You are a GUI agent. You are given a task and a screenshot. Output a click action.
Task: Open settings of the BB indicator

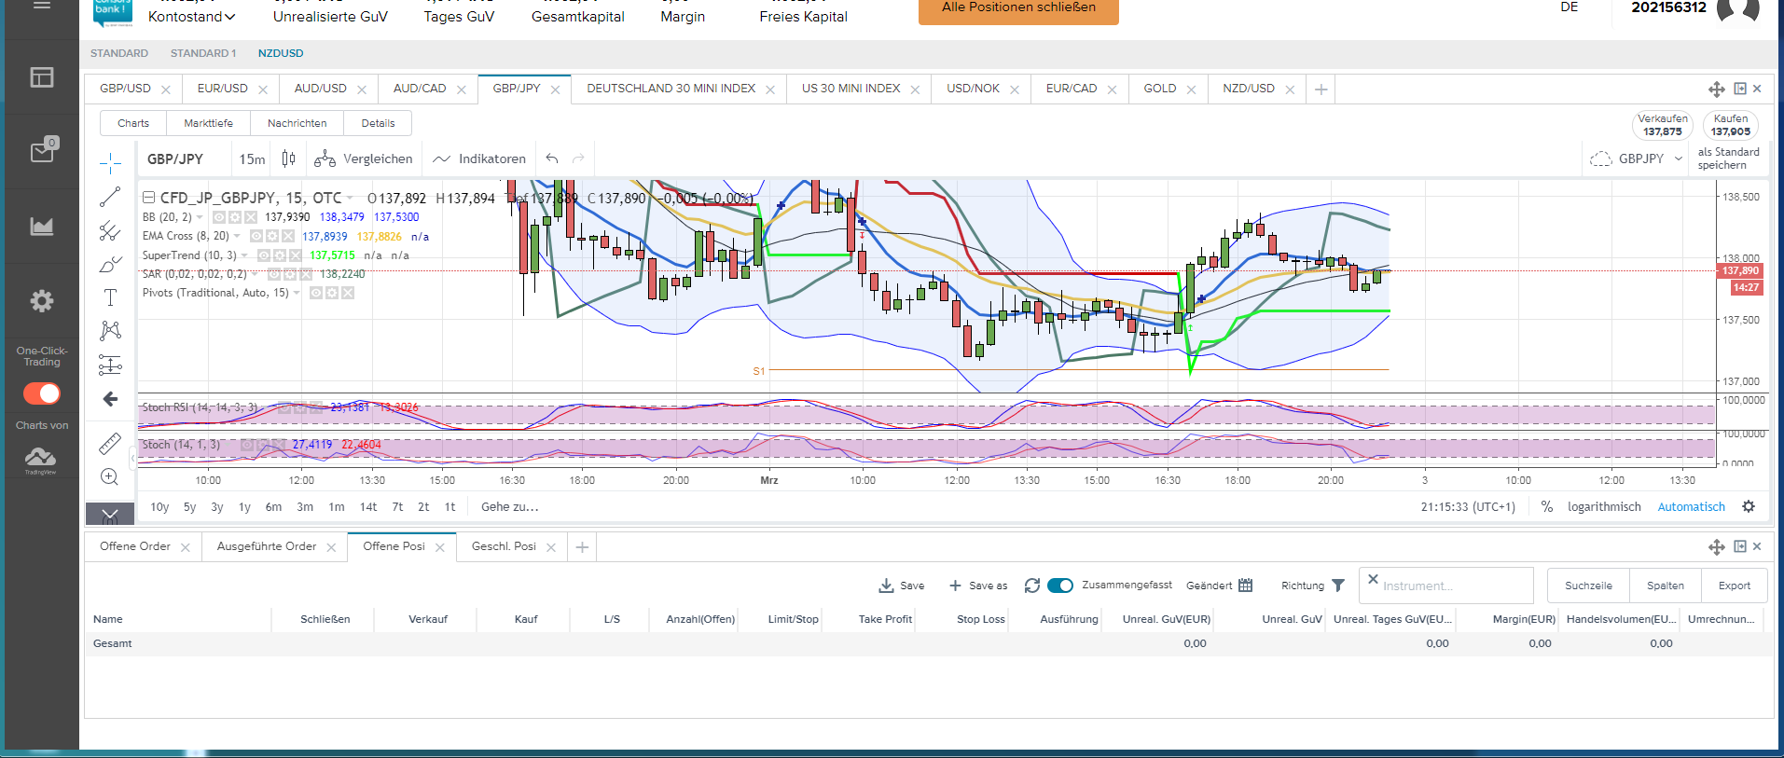point(235,217)
